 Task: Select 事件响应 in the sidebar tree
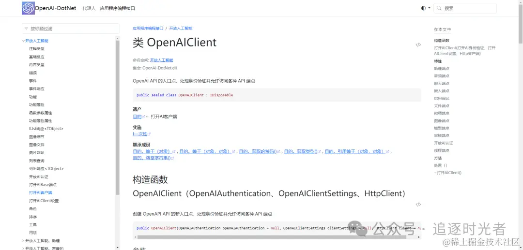(x=37, y=88)
